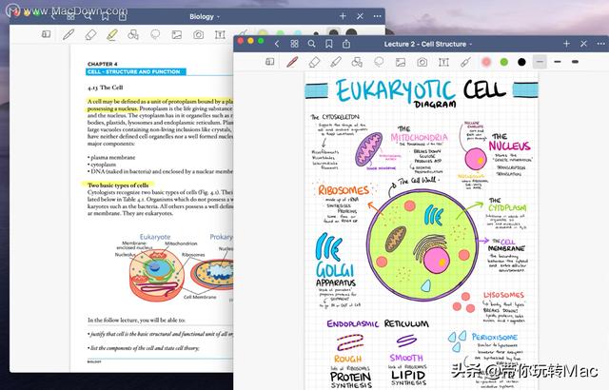Select the Pen tool in Lecture 2 window
The width and height of the screenshot is (609, 390).
(292, 62)
